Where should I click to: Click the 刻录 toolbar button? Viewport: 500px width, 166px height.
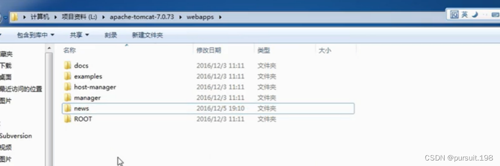(x=111, y=35)
